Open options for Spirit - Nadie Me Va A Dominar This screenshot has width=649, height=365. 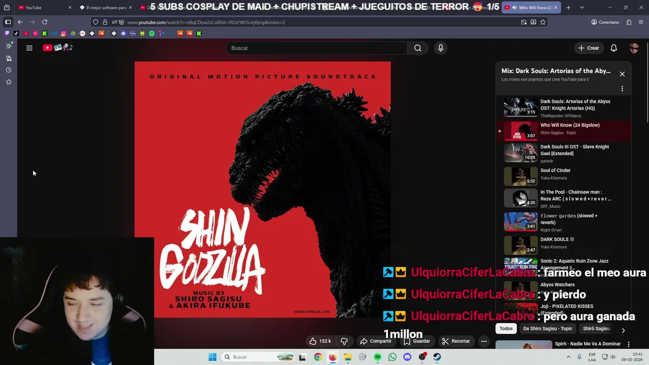[x=629, y=344]
